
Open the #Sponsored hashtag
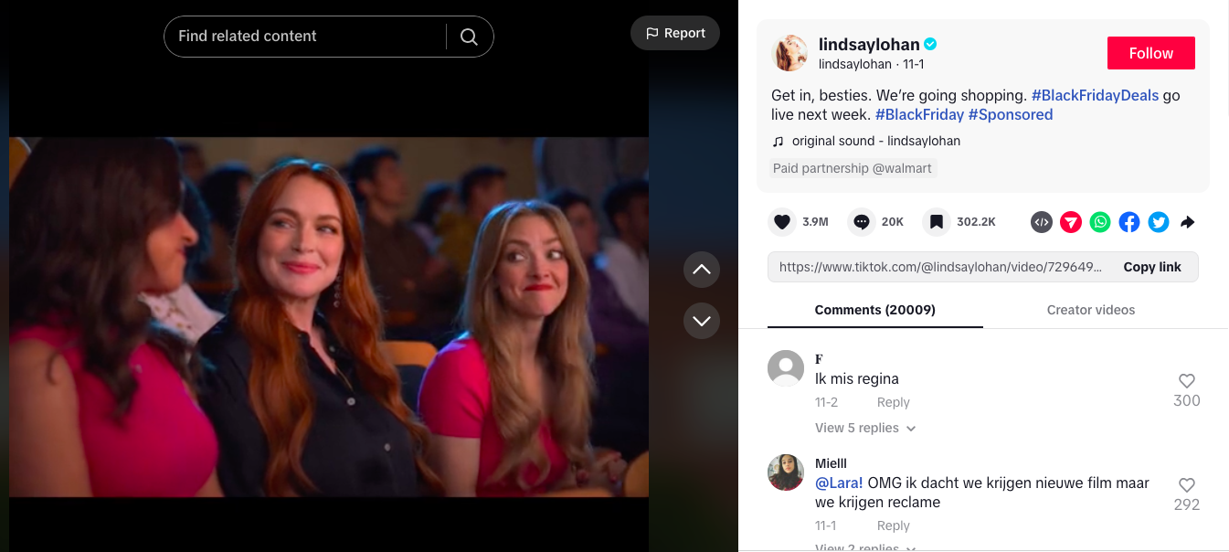pyautogui.click(x=1011, y=114)
